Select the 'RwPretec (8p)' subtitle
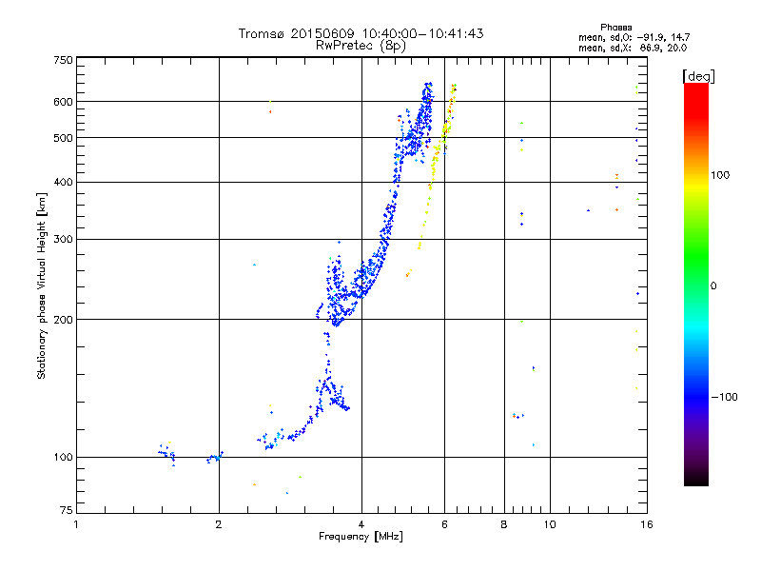This screenshot has width=761, height=571. coord(361,46)
